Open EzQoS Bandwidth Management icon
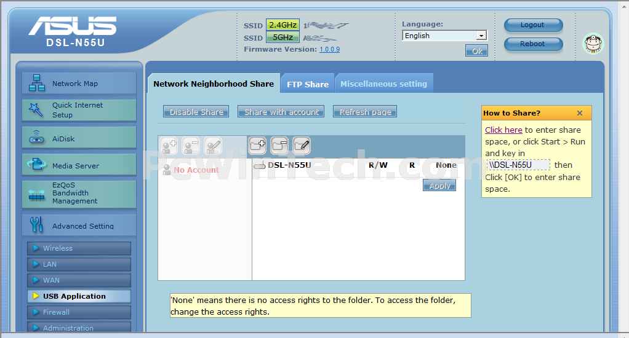The height and width of the screenshot is (338, 629). 36,194
